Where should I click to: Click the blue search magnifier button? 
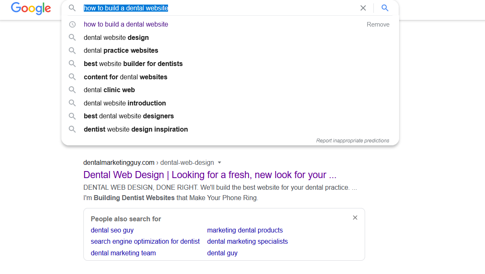coord(385,8)
